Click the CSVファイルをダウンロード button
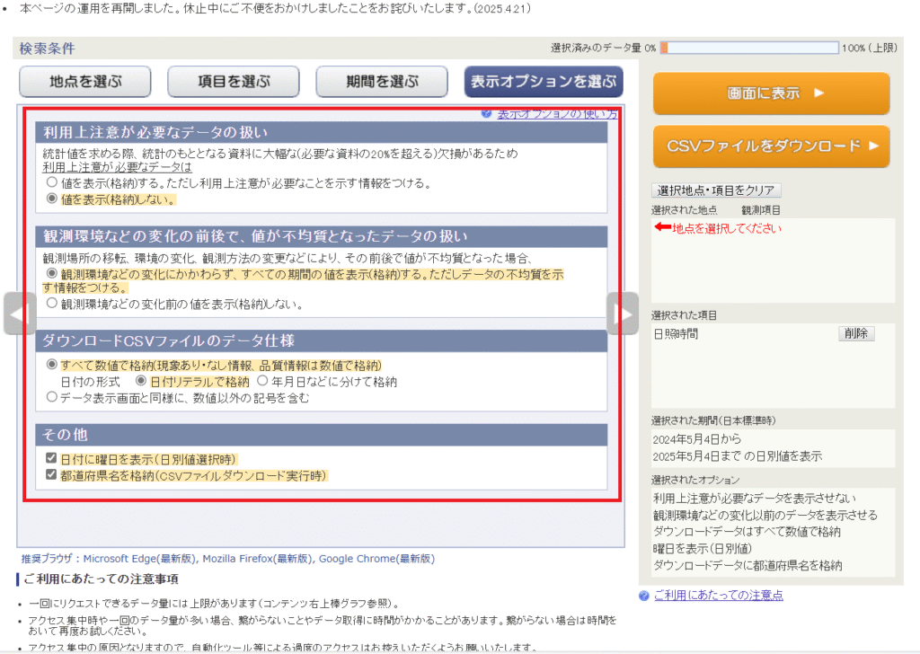 771,146
